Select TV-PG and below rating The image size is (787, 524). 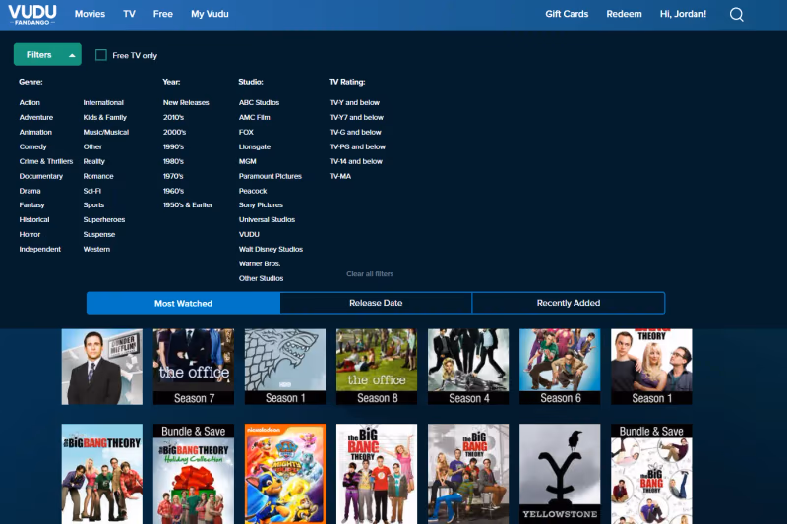(x=357, y=146)
